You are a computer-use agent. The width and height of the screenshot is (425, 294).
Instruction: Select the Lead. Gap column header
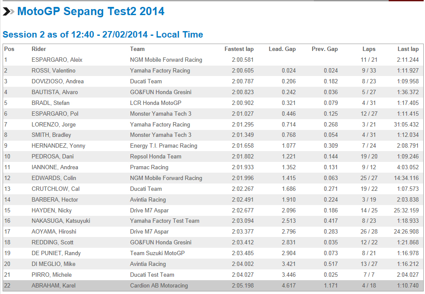(282, 49)
